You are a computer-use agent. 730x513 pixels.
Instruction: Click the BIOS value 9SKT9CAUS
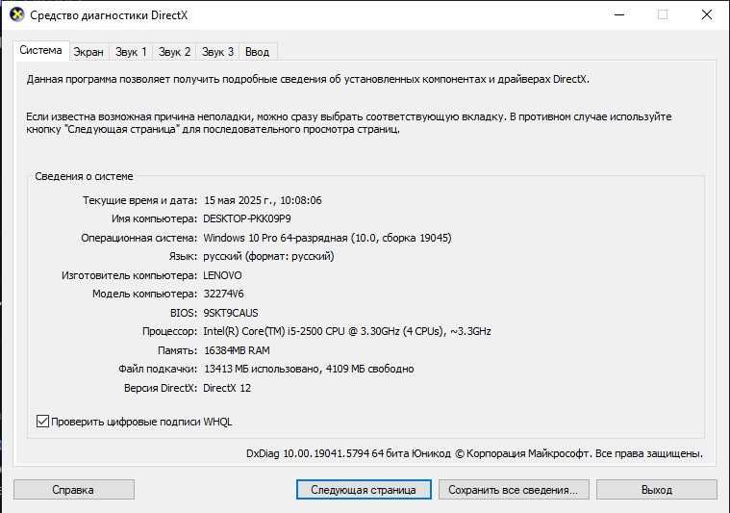(x=231, y=313)
